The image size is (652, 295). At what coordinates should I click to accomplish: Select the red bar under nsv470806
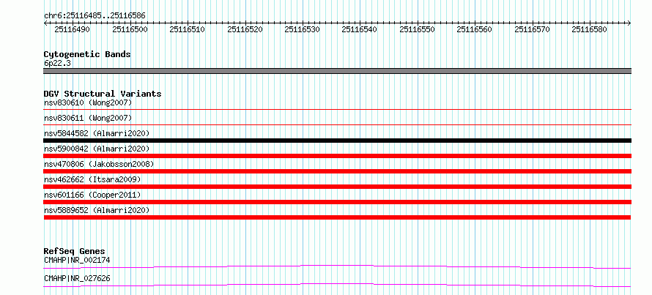click(337, 171)
